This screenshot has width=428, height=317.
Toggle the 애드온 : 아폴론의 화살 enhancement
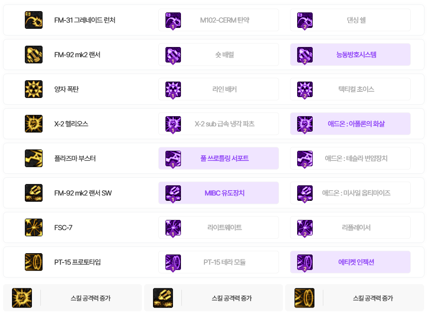point(350,124)
